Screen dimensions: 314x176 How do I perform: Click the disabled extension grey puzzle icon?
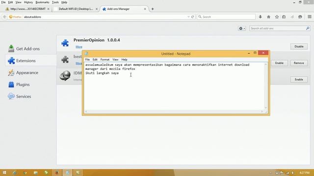point(65,60)
